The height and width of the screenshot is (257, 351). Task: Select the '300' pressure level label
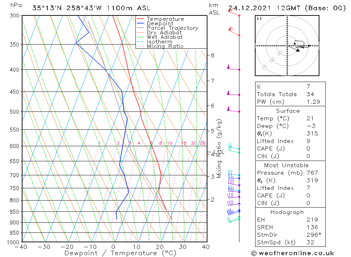tap(15, 16)
